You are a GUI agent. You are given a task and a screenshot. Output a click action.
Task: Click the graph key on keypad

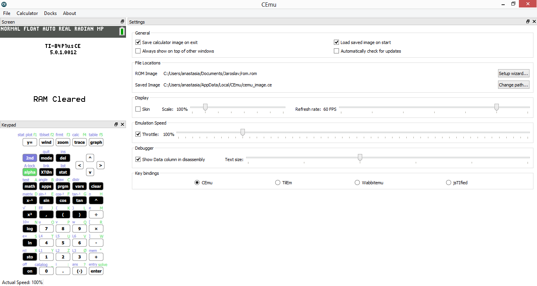[x=96, y=142]
